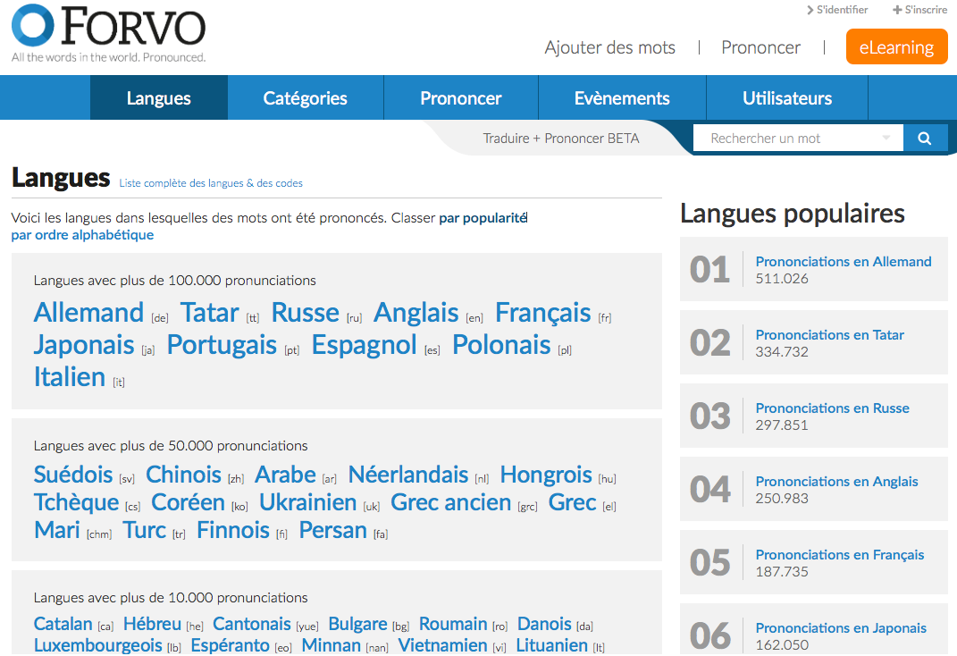Open the Allemand language page
Image resolution: width=957 pixels, height=656 pixels.
point(88,313)
